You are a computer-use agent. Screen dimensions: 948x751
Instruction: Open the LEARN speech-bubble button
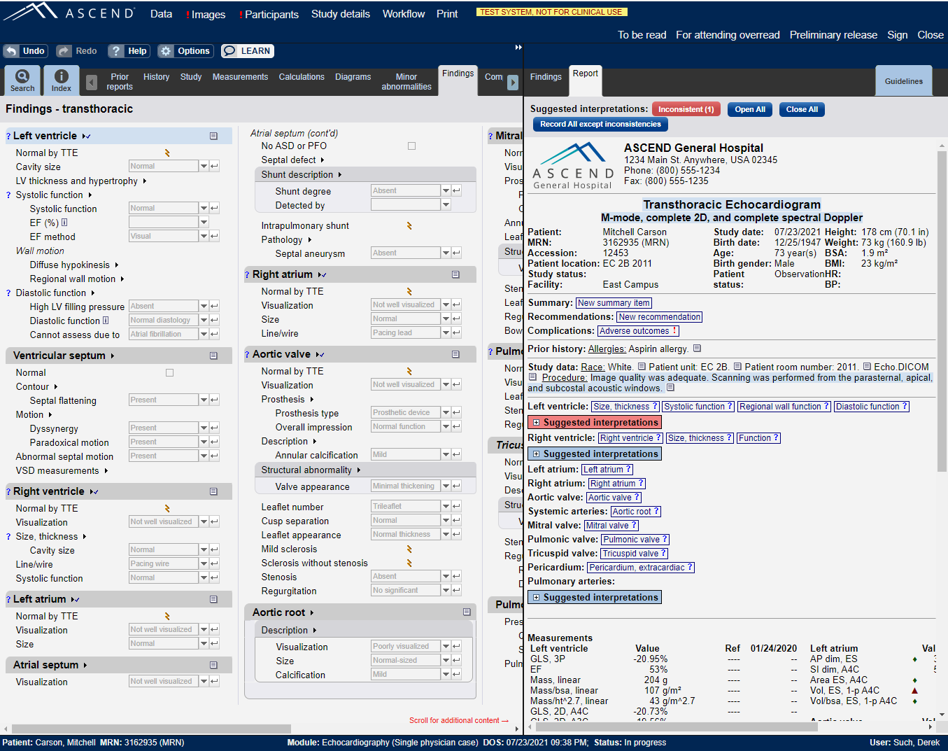(x=247, y=51)
